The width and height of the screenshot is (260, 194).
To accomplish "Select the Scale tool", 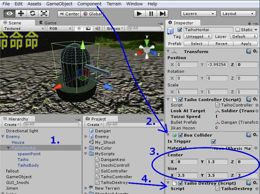I will click(44, 13).
